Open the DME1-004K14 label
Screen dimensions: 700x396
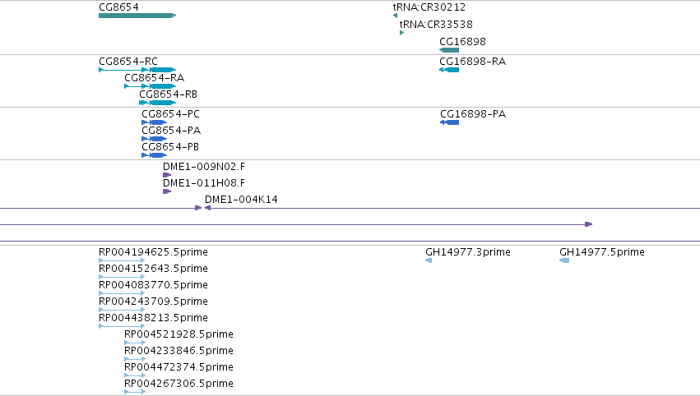241,200
